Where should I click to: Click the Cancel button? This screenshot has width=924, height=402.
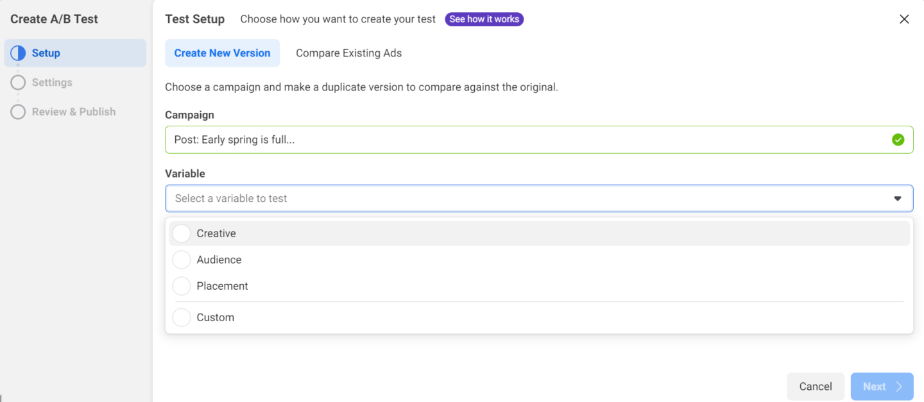816,387
